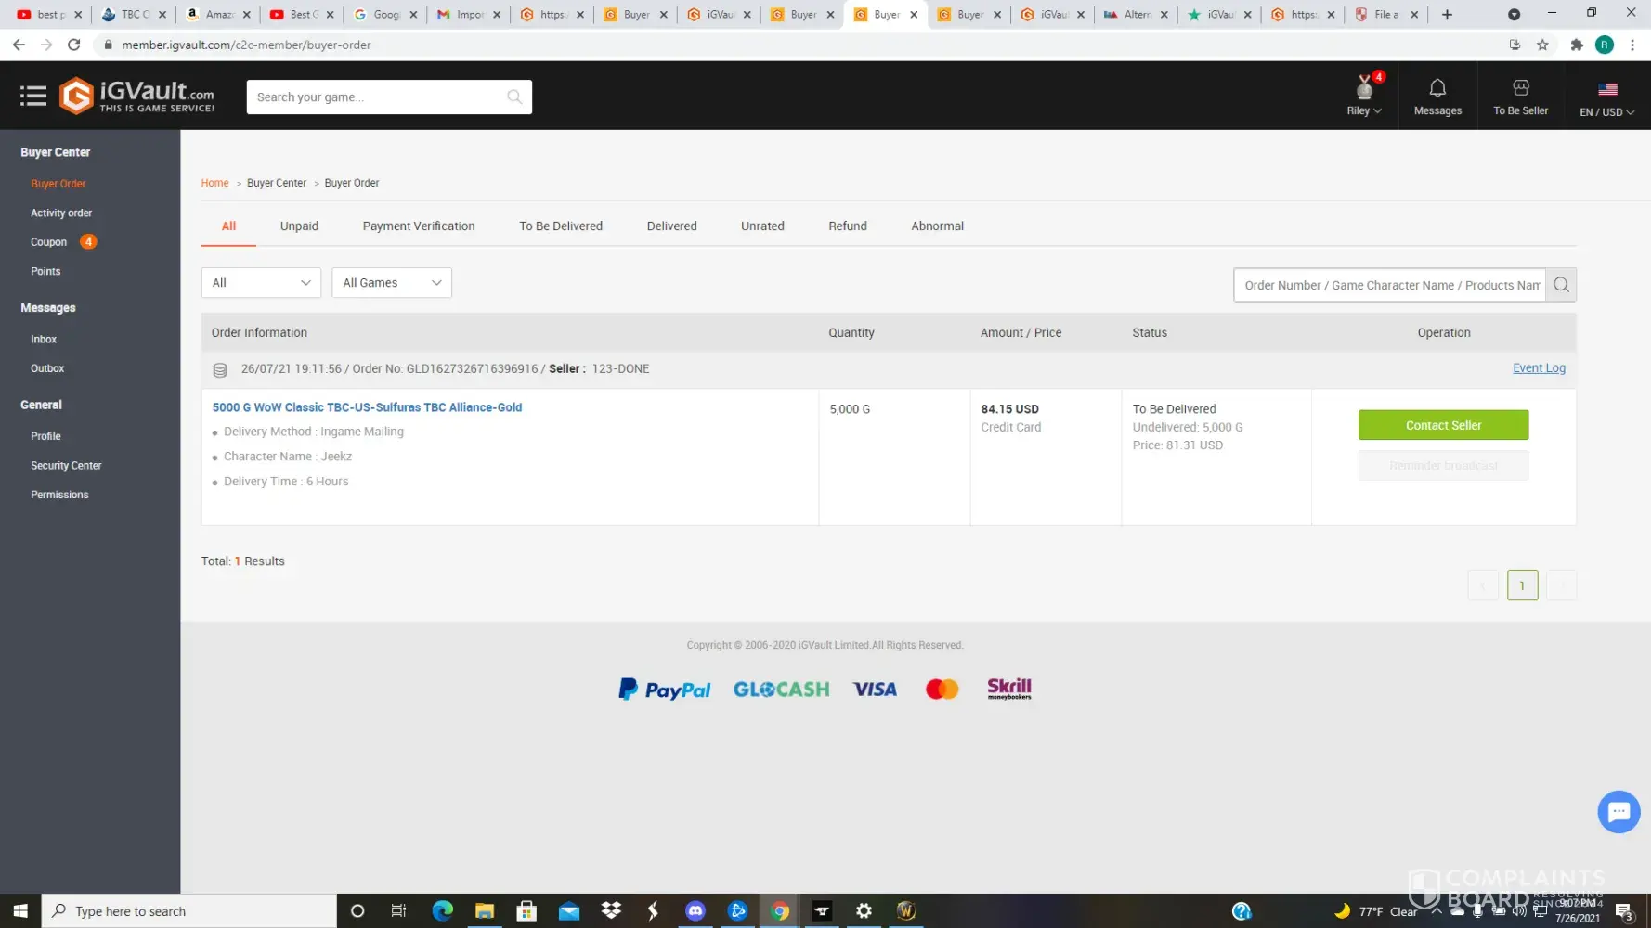Expand the All Games dropdown
The image size is (1651, 928).
click(391, 283)
